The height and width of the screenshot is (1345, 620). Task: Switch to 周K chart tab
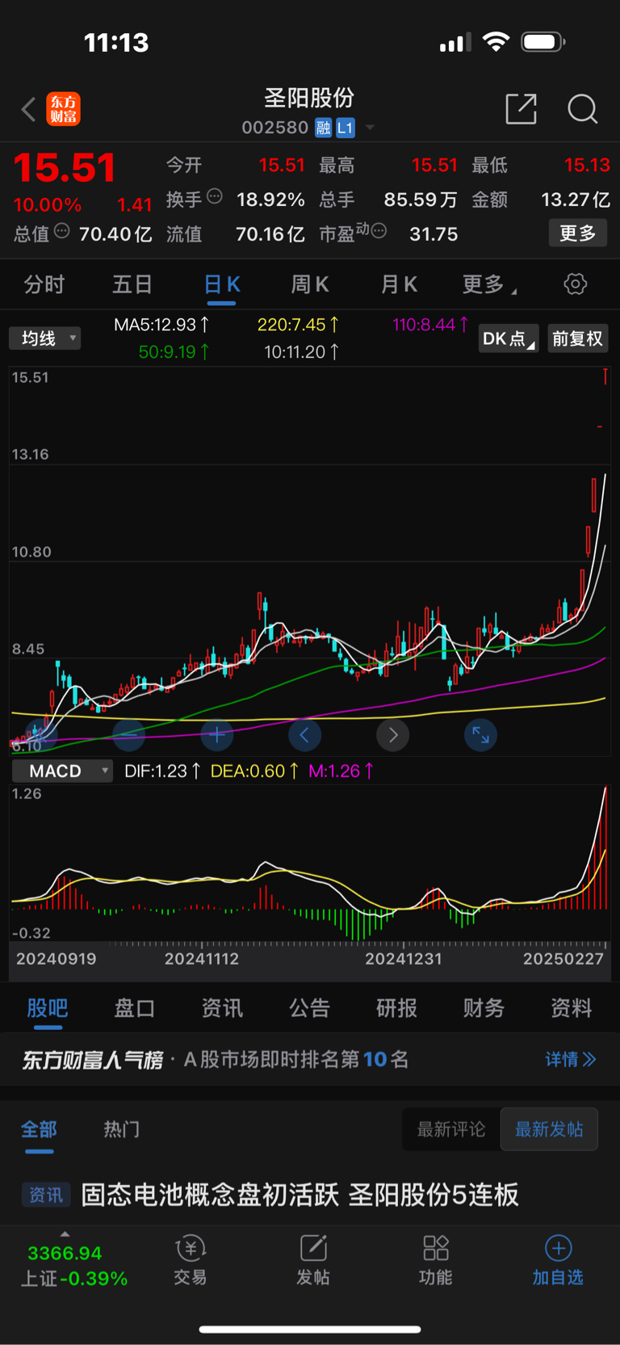(x=310, y=284)
